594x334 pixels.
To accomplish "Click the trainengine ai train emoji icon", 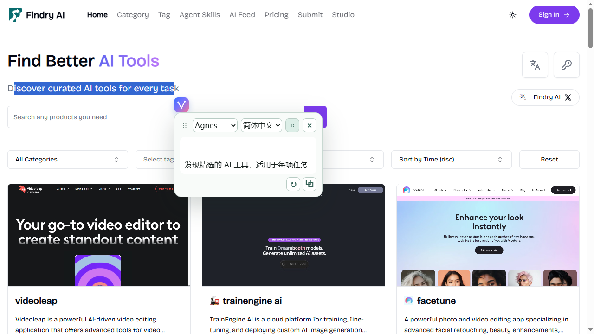I will point(214,301).
